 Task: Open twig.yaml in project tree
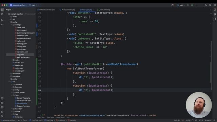[20, 55]
